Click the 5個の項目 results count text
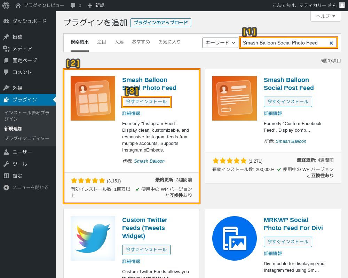 tap(331, 61)
